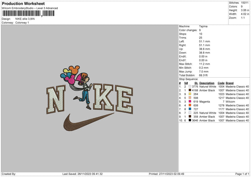Choose the blue swatch with 727 stitches
The image size is (251, 177).
tap(190, 109)
